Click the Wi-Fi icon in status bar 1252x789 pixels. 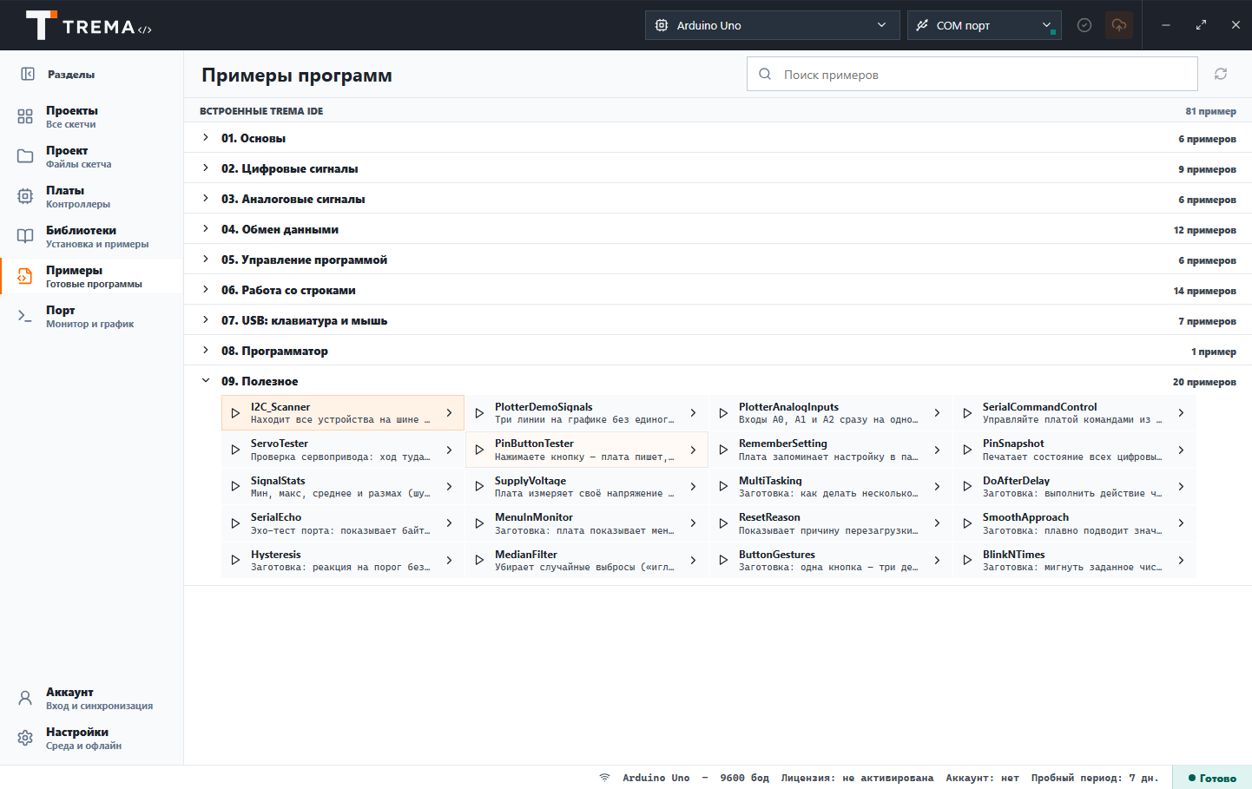[604, 778]
